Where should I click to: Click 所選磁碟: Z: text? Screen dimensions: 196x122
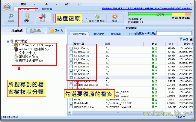click(135, 19)
